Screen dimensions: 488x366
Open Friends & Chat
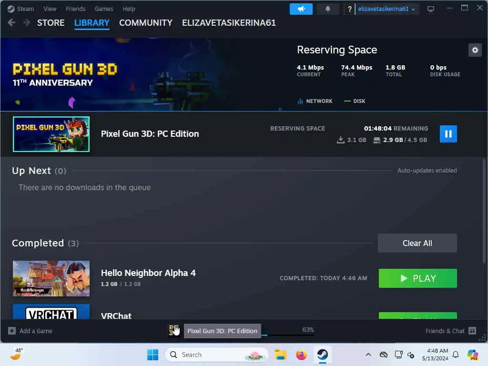click(x=445, y=331)
